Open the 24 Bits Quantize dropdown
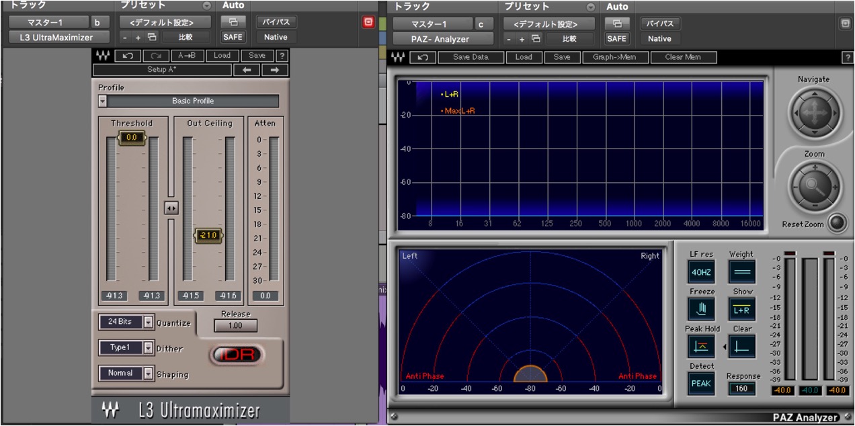The width and height of the screenshot is (855, 426). pyautogui.click(x=126, y=322)
